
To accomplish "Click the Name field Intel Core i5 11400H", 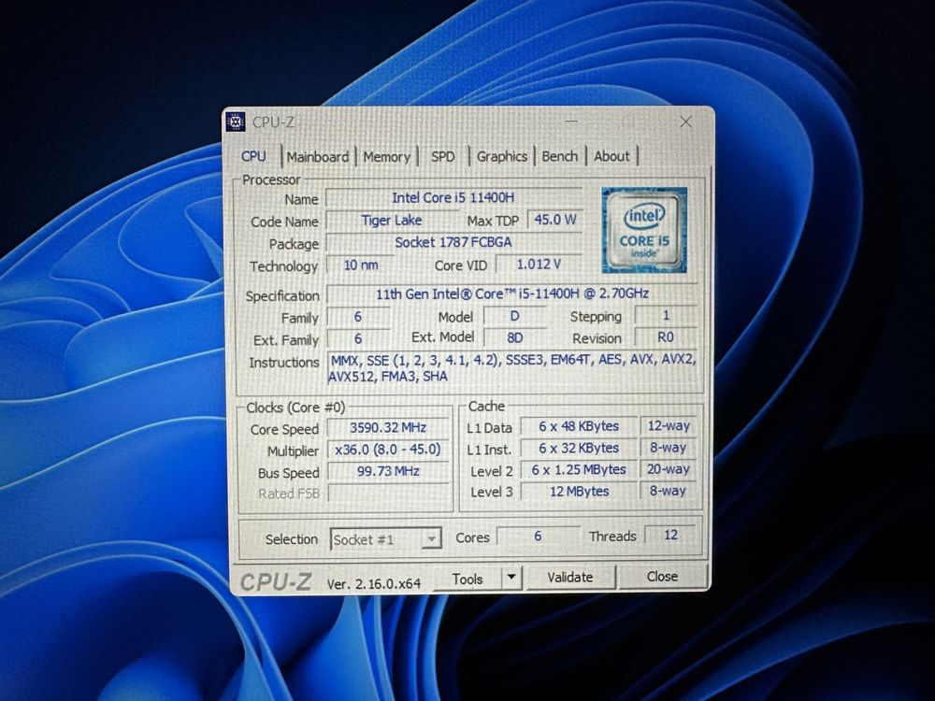I will [453, 198].
